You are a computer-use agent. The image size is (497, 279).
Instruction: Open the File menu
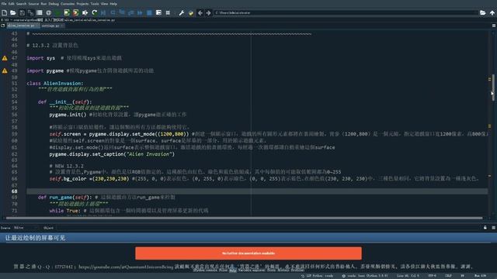pyautogui.click(x=4, y=4)
